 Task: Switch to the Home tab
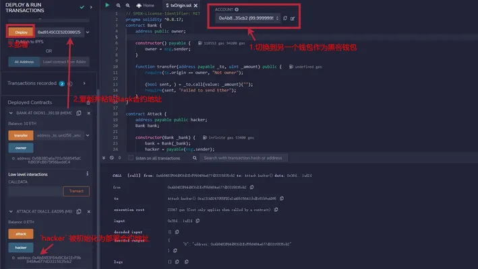145,5
